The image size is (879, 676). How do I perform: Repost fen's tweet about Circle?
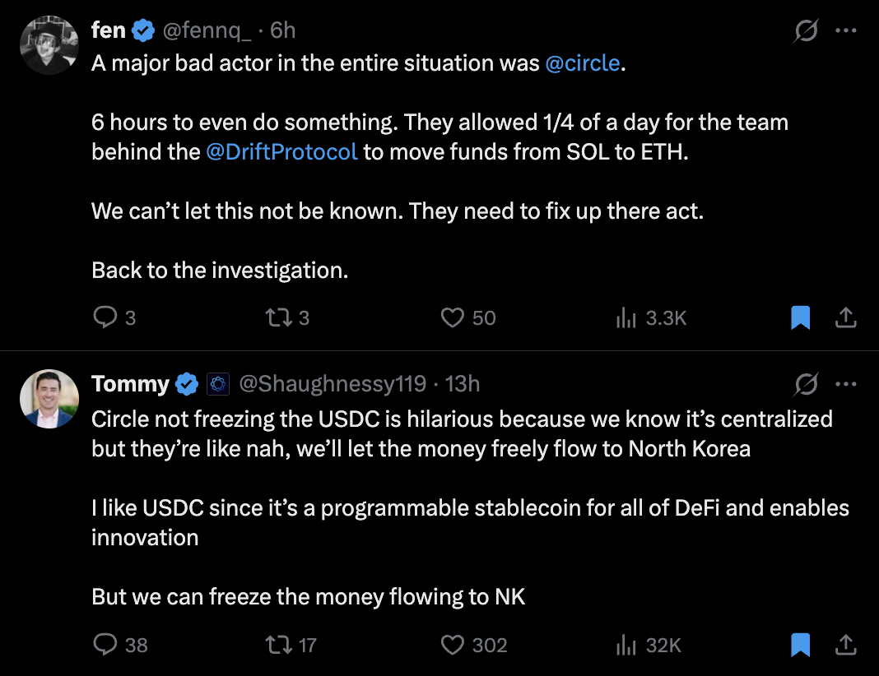click(277, 317)
